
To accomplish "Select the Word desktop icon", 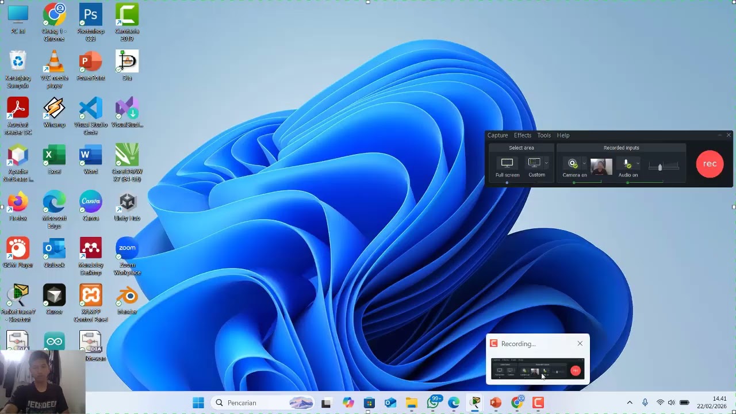I will tap(90, 160).
